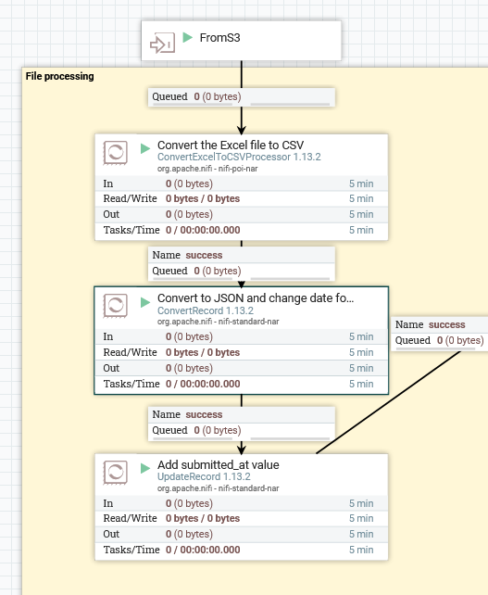The image size is (488, 595).
Task: Click the ConvertRecord processor icon
Action: (115, 306)
